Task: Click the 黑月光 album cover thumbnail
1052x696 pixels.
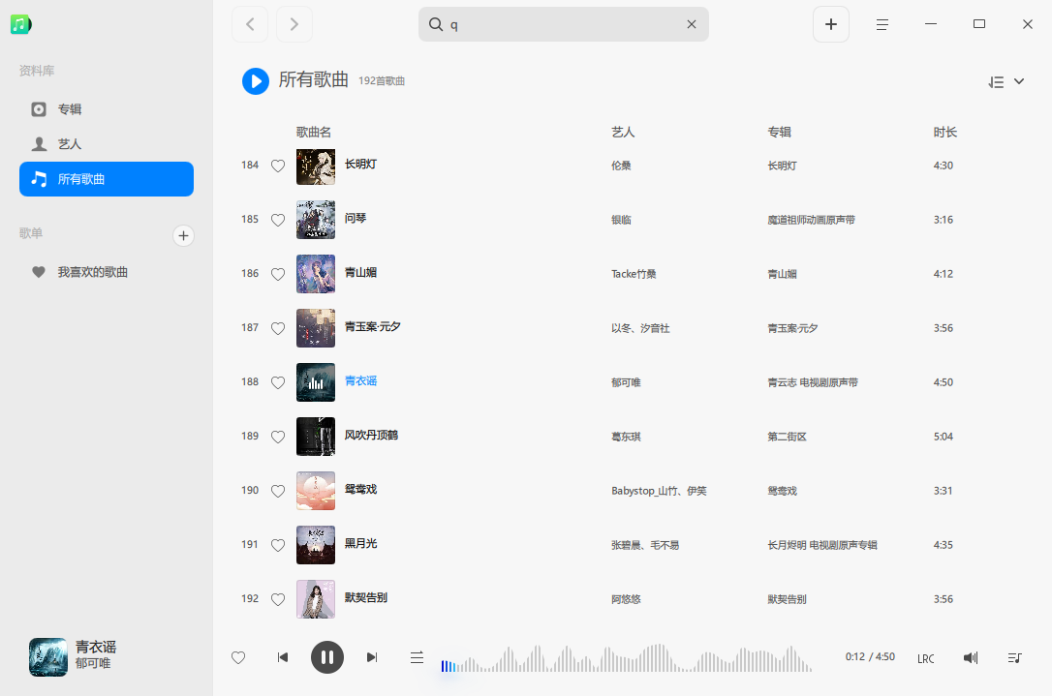Action: coord(316,545)
